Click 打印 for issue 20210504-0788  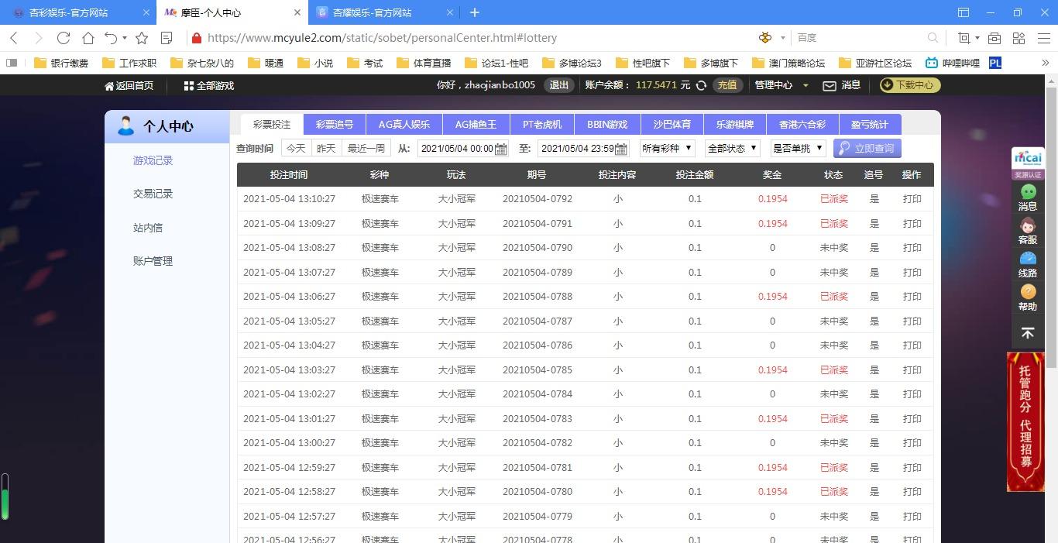click(912, 297)
